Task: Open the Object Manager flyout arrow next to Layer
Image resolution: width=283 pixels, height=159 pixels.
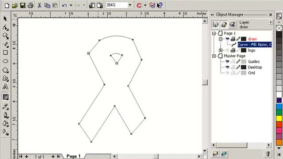Action: pyautogui.click(x=271, y=22)
